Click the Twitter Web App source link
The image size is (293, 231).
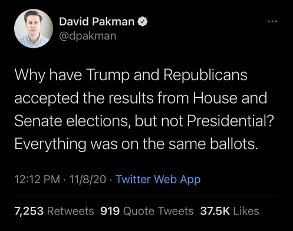click(158, 180)
